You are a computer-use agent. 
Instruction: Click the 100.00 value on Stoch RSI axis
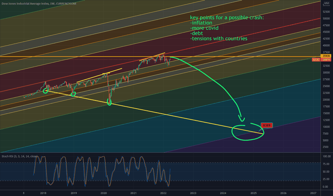(327, 156)
